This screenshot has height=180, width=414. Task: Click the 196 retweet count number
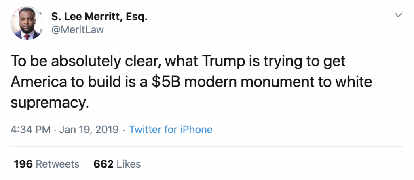[x=23, y=164]
